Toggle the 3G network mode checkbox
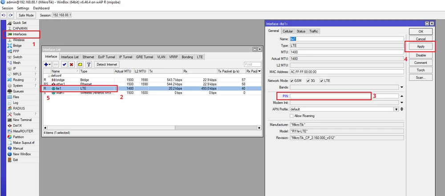The height and width of the screenshot is (196, 445). pos(307,80)
